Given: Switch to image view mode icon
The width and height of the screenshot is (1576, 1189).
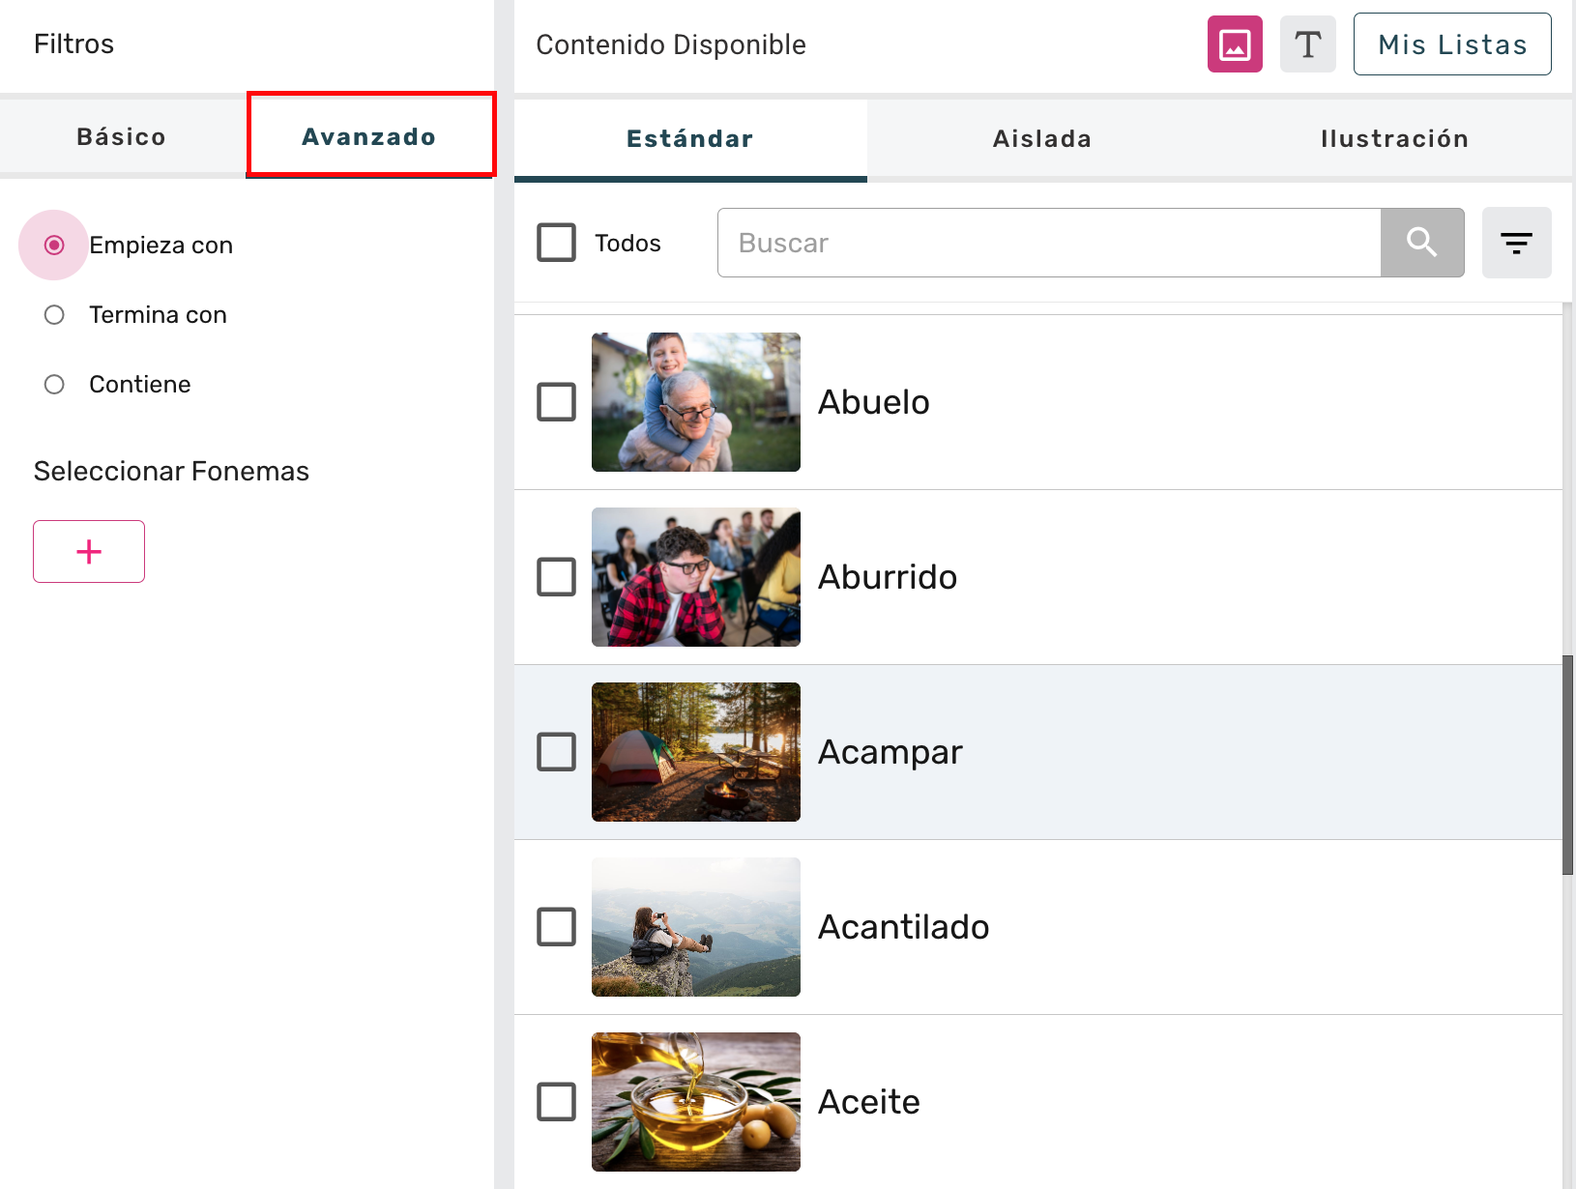Looking at the screenshot, I should [x=1235, y=44].
